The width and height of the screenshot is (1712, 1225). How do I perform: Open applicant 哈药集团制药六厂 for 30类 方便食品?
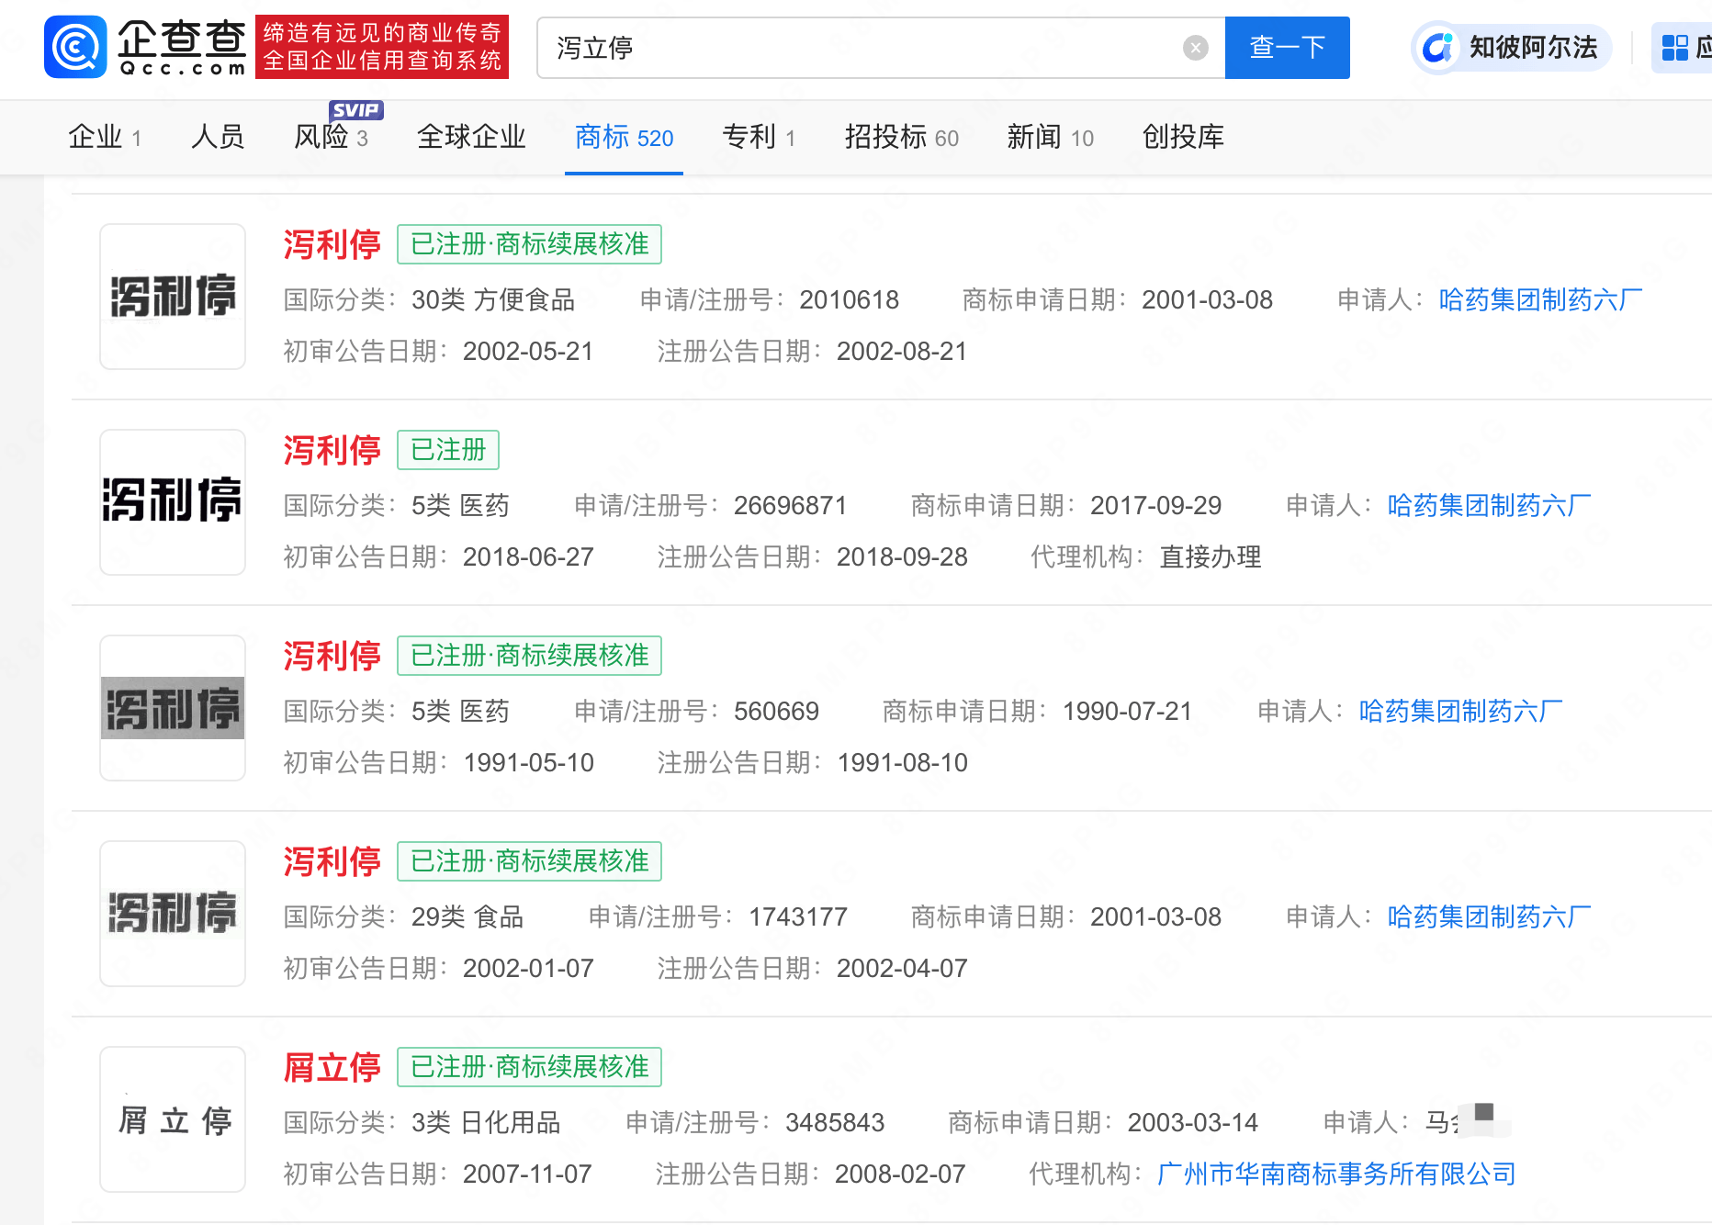coord(1540,300)
